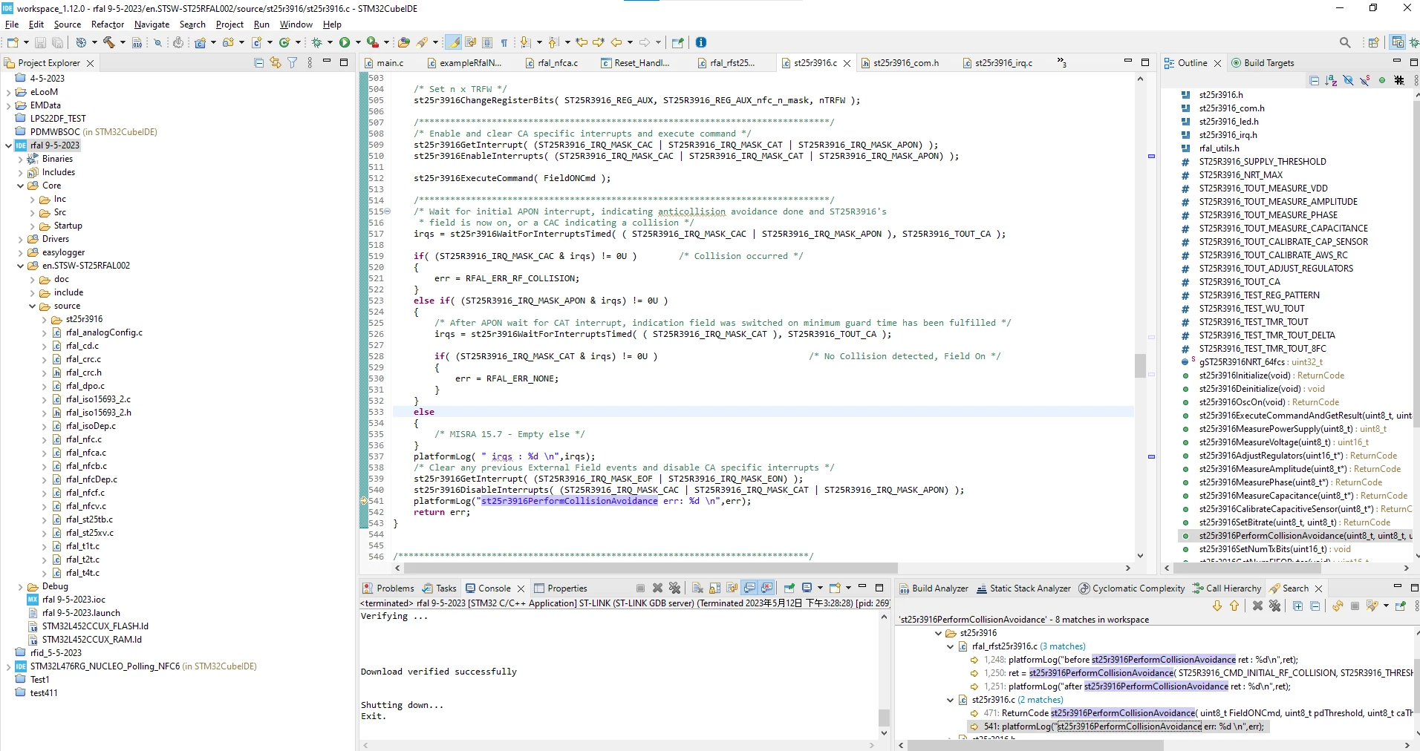The width and height of the screenshot is (1420, 751).
Task: Click Collapse All in Project Explorer
Action: click(259, 63)
